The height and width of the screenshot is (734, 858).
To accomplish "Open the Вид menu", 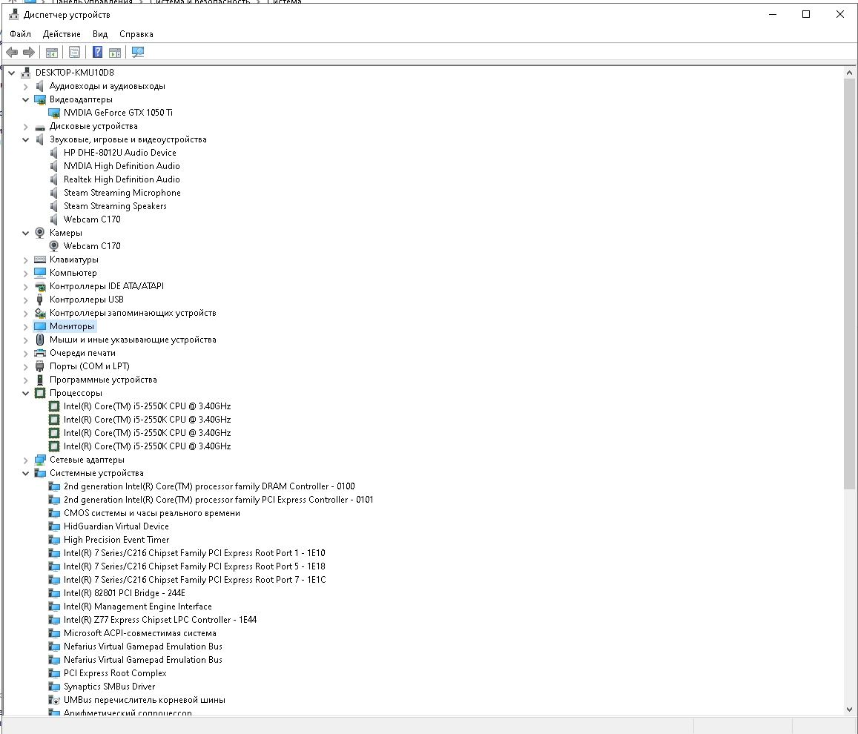I will 100,34.
